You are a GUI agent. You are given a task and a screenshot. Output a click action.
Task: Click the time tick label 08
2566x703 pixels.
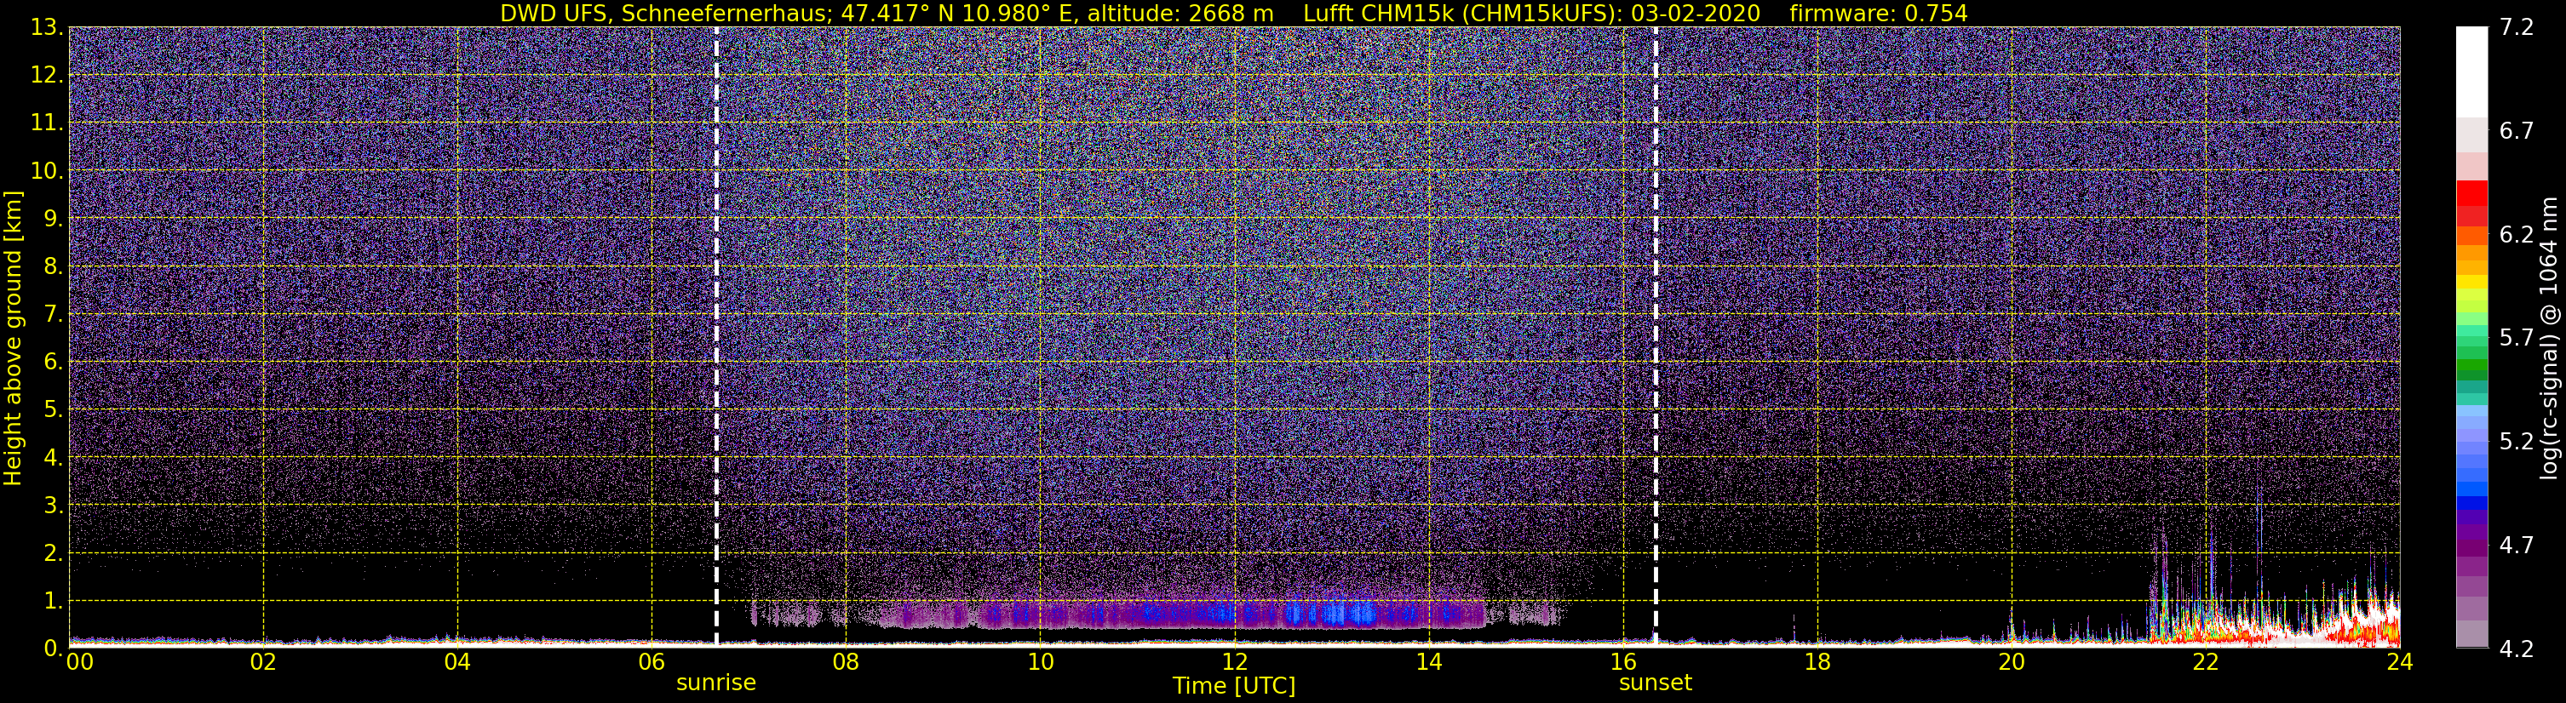pyautogui.click(x=846, y=662)
